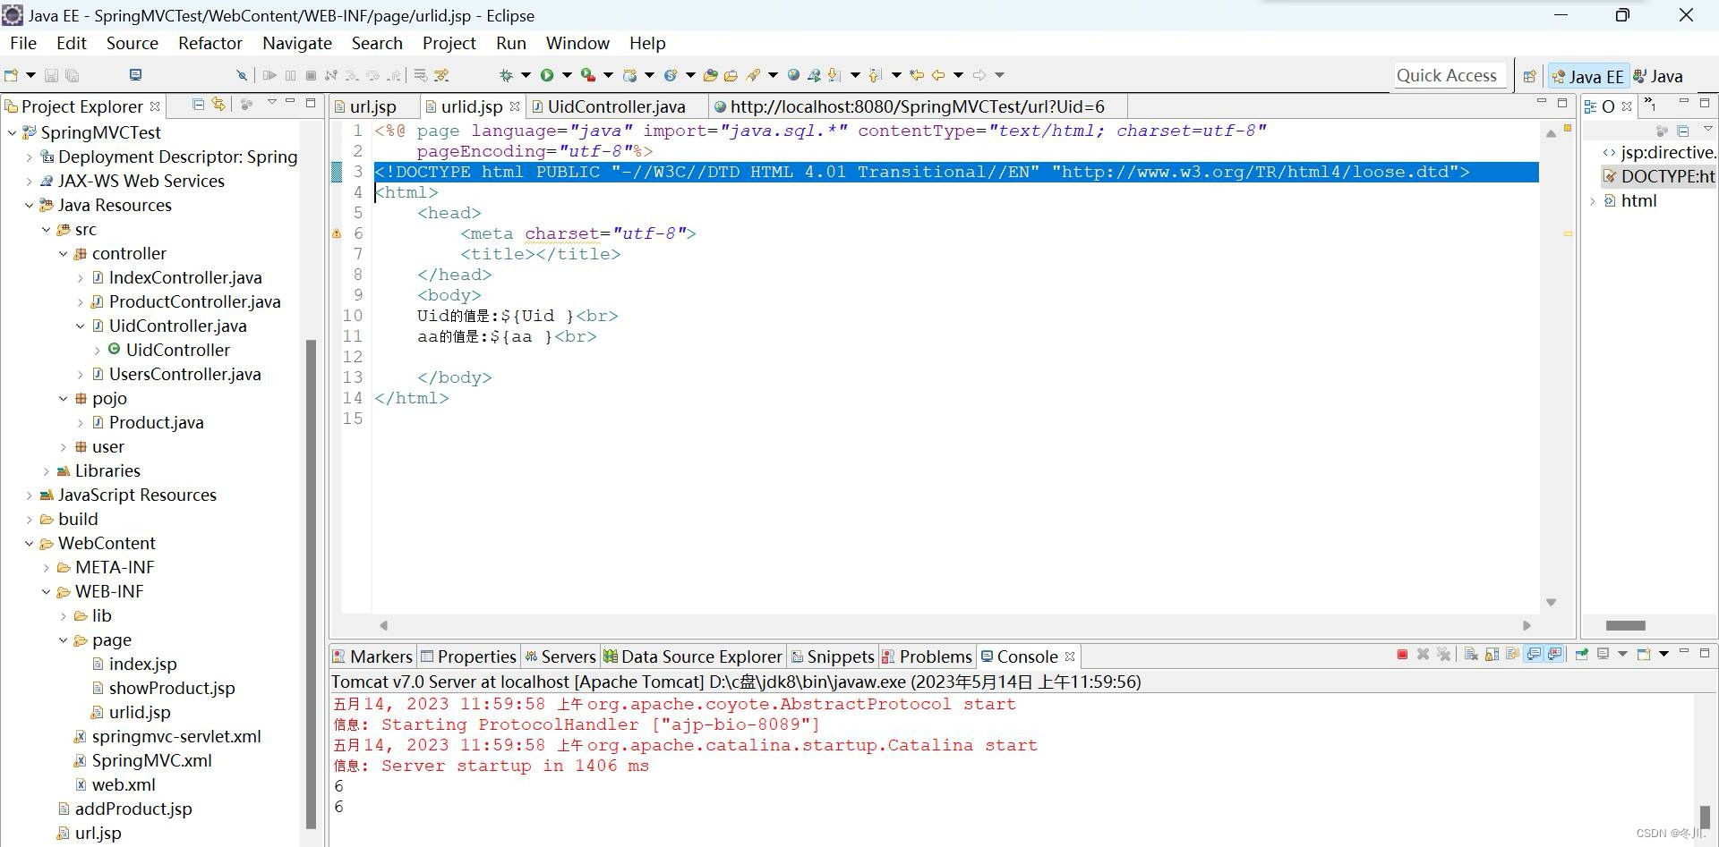Click the Open Web Browser globe icon
The width and height of the screenshot is (1719, 847).
coord(793,75)
